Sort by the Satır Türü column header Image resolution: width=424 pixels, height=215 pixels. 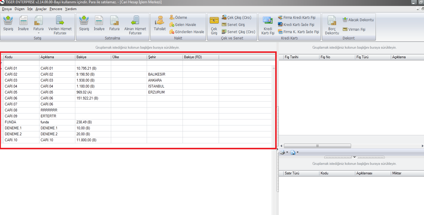pyautogui.click(x=301, y=173)
